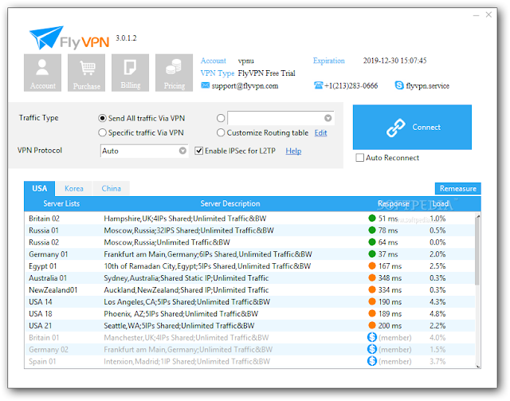The height and width of the screenshot is (401, 510).
Task: Open the Help link for IPSec
Action: 293,151
